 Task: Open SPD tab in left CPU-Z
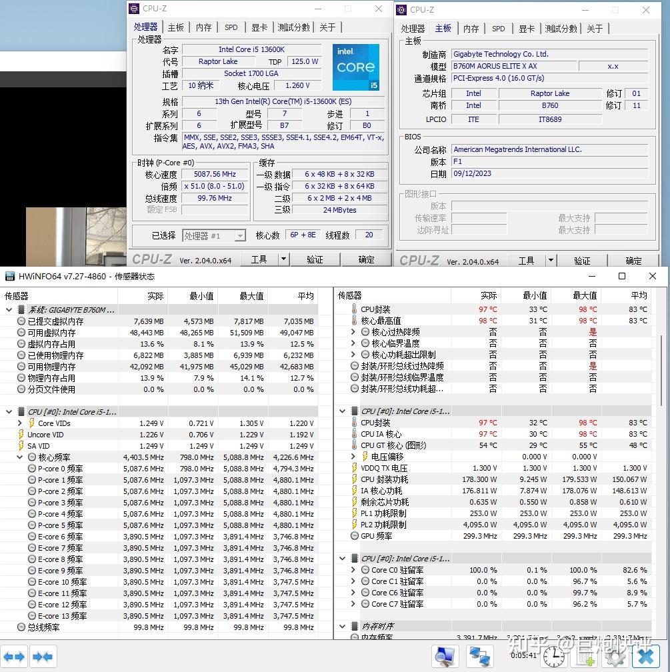pyautogui.click(x=231, y=27)
